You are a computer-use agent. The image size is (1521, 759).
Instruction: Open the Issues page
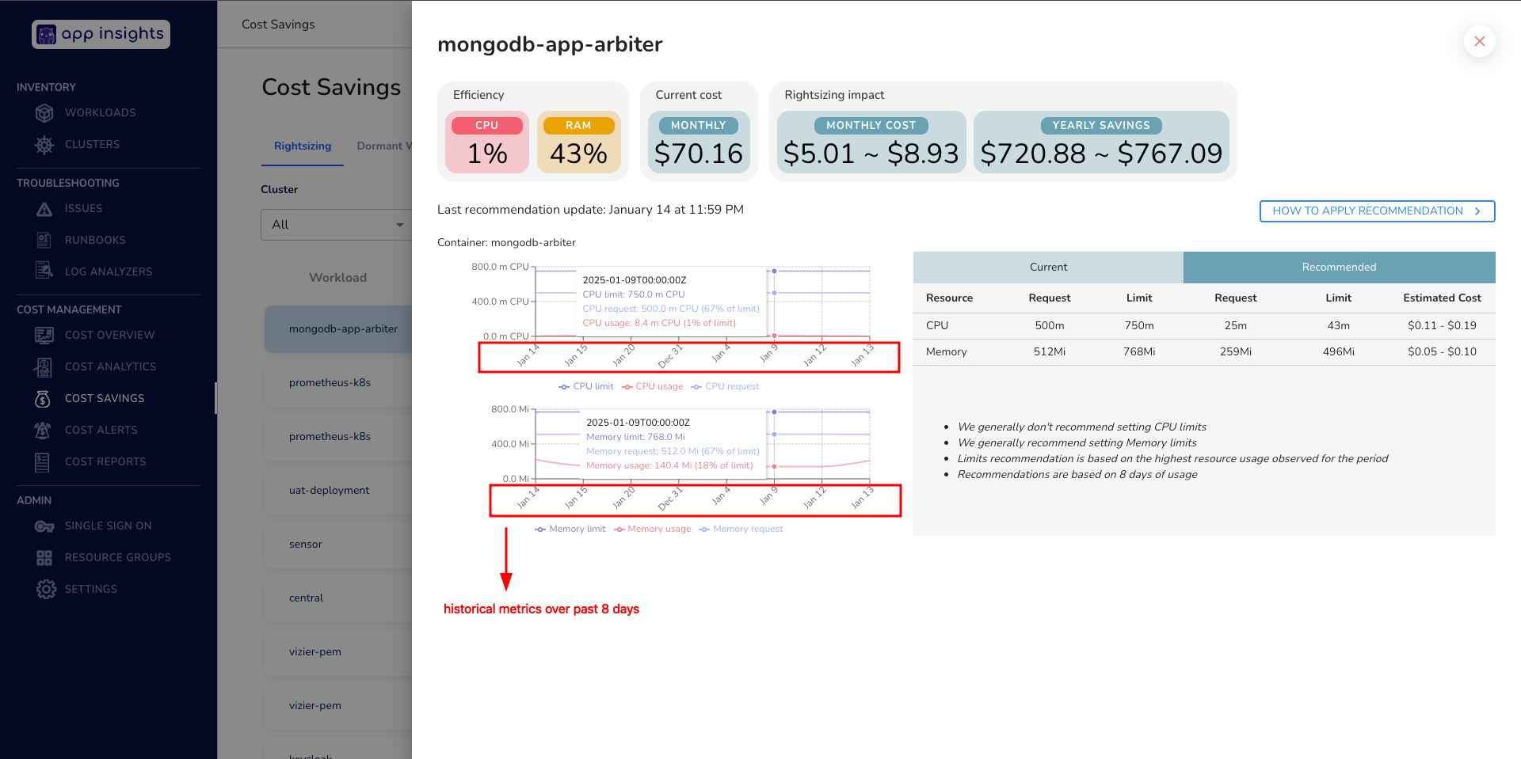[x=83, y=208]
